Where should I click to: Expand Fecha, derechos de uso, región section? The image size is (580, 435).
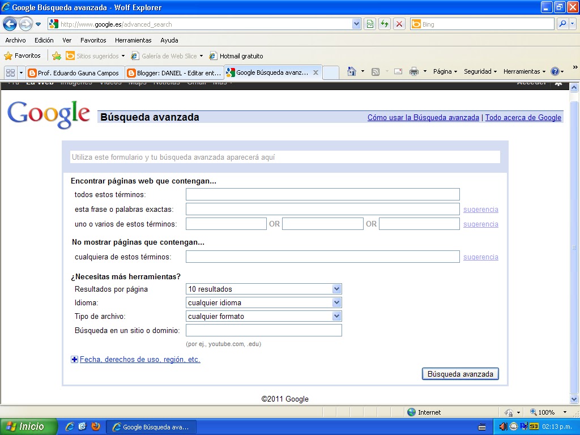pos(139,359)
